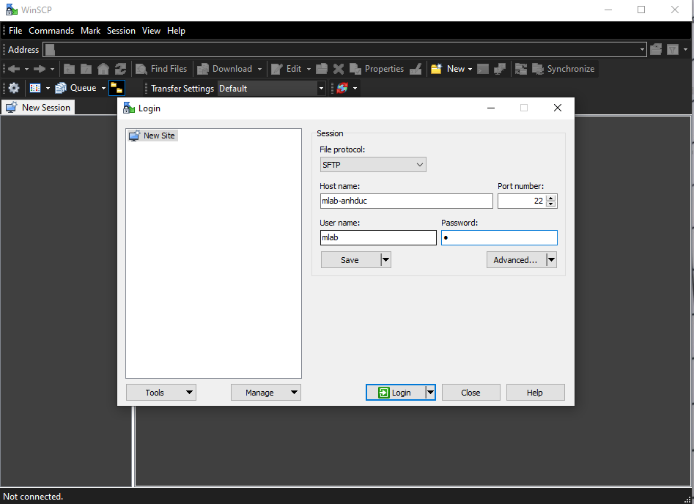The width and height of the screenshot is (694, 504).
Task: Minimize the Login dialog
Action: click(491, 108)
